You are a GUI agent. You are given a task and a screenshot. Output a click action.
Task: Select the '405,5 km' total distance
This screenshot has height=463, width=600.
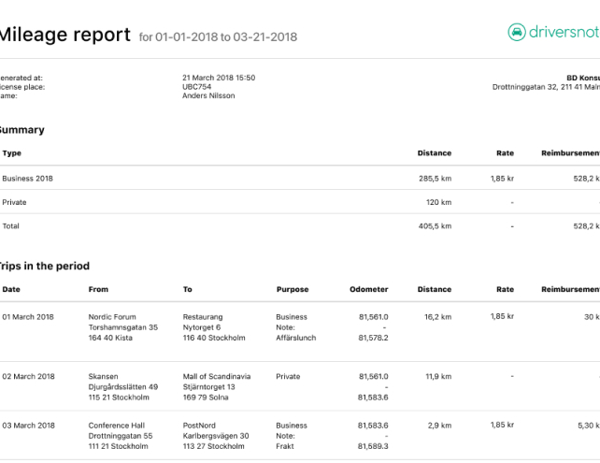pyautogui.click(x=436, y=226)
